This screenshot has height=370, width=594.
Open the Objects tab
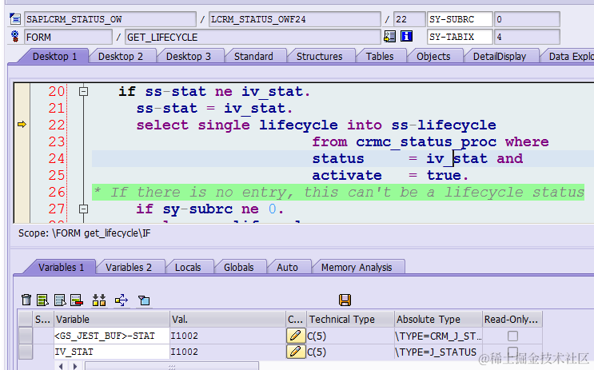pyautogui.click(x=433, y=57)
